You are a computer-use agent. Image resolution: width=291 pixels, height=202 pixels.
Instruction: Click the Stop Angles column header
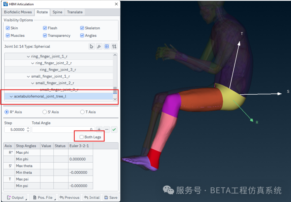[28, 146]
